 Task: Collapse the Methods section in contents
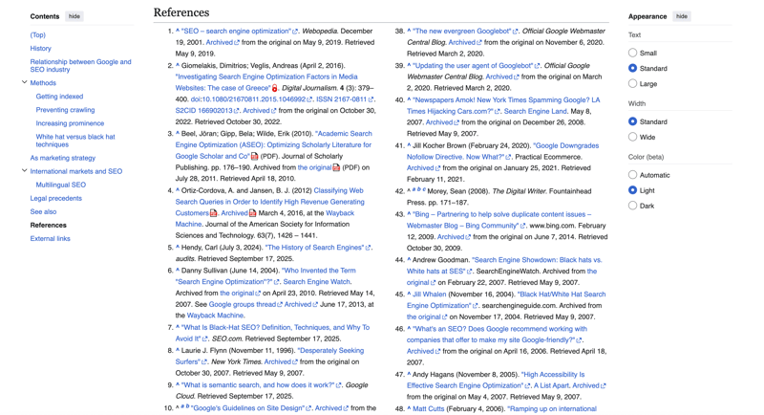(x=24, y=83)
